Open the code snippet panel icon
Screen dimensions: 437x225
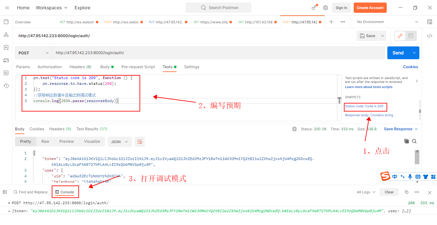pos(430,36)
